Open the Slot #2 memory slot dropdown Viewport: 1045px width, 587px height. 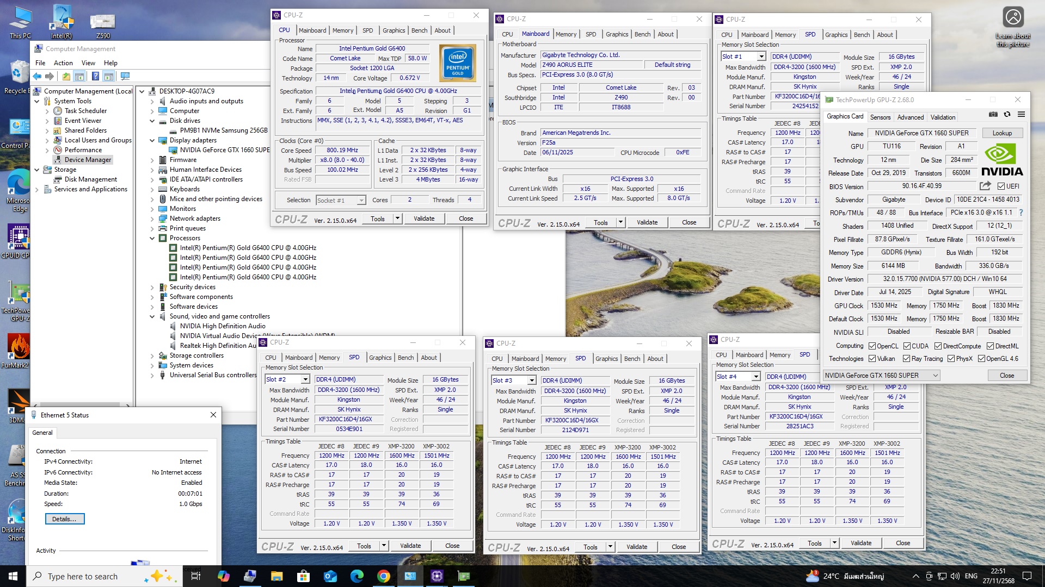305,379
